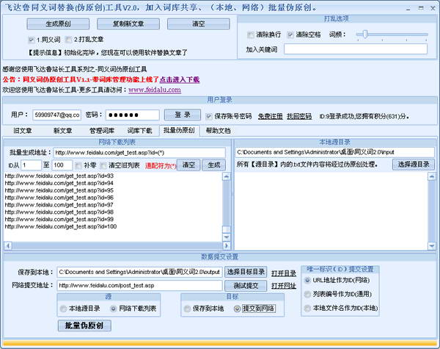This screenshot has height=349, width=440.
Task: Open the 免费注册 link
Action: (270, 116)
